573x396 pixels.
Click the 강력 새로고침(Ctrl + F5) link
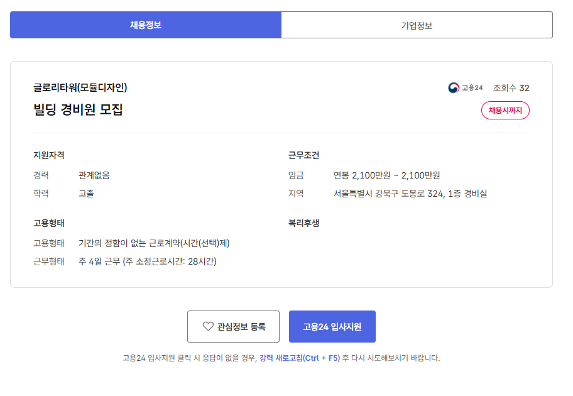click(x=300, y=358)
